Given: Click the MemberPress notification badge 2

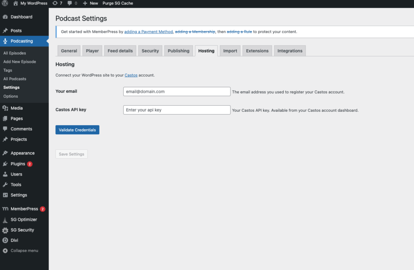Looking at the screenshot, I should click(x=43, y=209).
